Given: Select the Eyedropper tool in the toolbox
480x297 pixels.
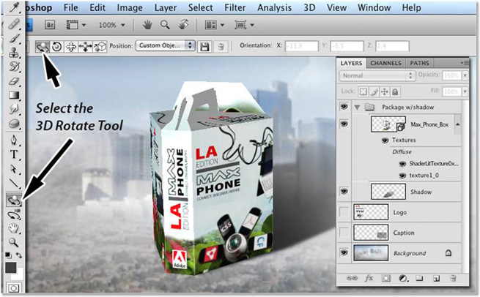Looking at the screenshot, I should tap(14, 7).
